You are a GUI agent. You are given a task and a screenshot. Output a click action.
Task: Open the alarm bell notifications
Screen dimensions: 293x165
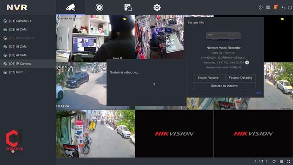(276, 7)
